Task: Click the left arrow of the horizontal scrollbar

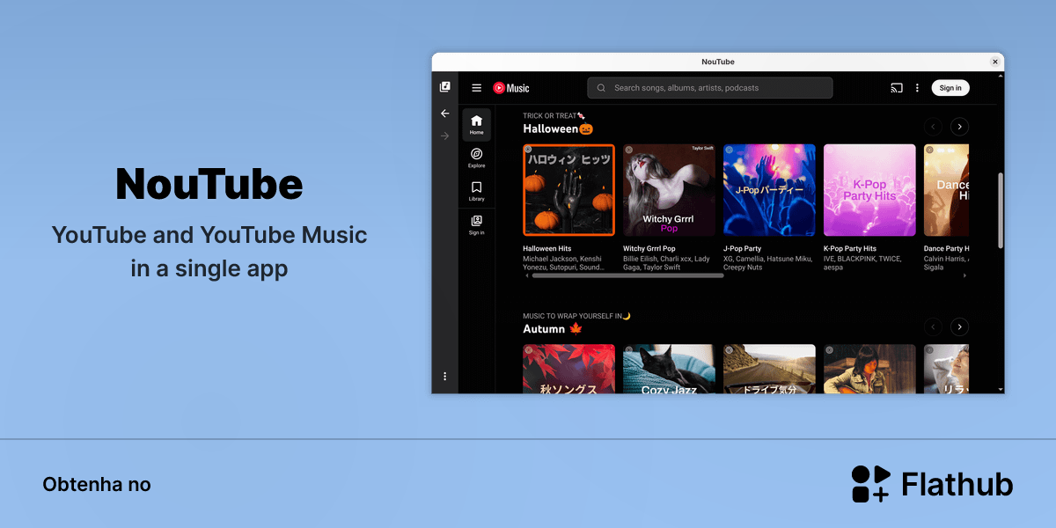Action: pos(527,275)
